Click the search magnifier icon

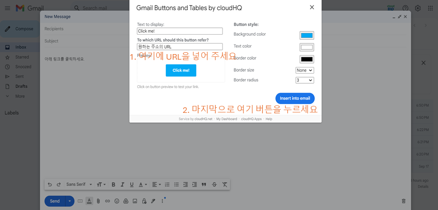coord(76,8)
